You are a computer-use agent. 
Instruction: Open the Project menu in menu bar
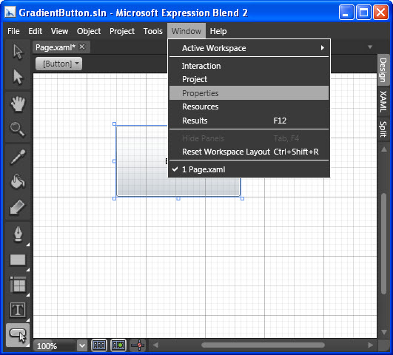pyautogui.click(x=122, y=31)
